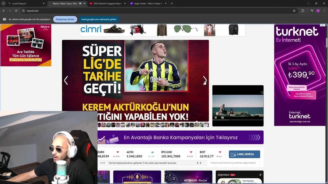Switch to the özgür turhan Yahoo tab
The height and width of the screenshot is (184, 328).
click(x=148, y=4)
